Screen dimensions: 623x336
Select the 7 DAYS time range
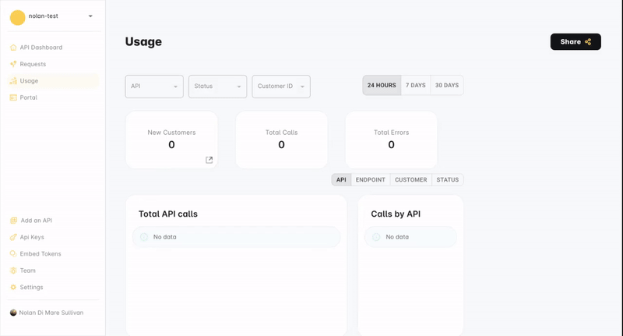click(x=416, y=85)
